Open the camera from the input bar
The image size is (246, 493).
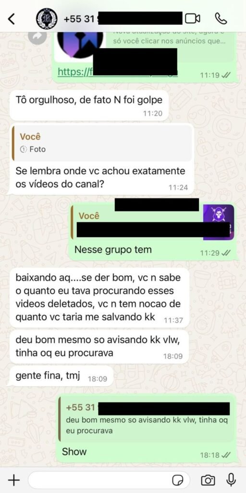click(x=208, y=480)
